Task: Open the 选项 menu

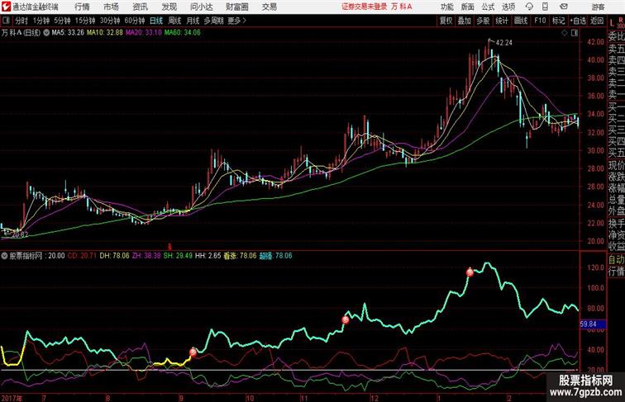Action: [x=508, y=7]
